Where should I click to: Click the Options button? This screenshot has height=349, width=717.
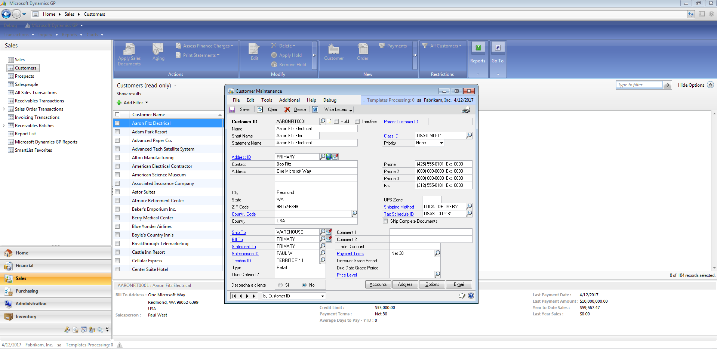(432, 284)
